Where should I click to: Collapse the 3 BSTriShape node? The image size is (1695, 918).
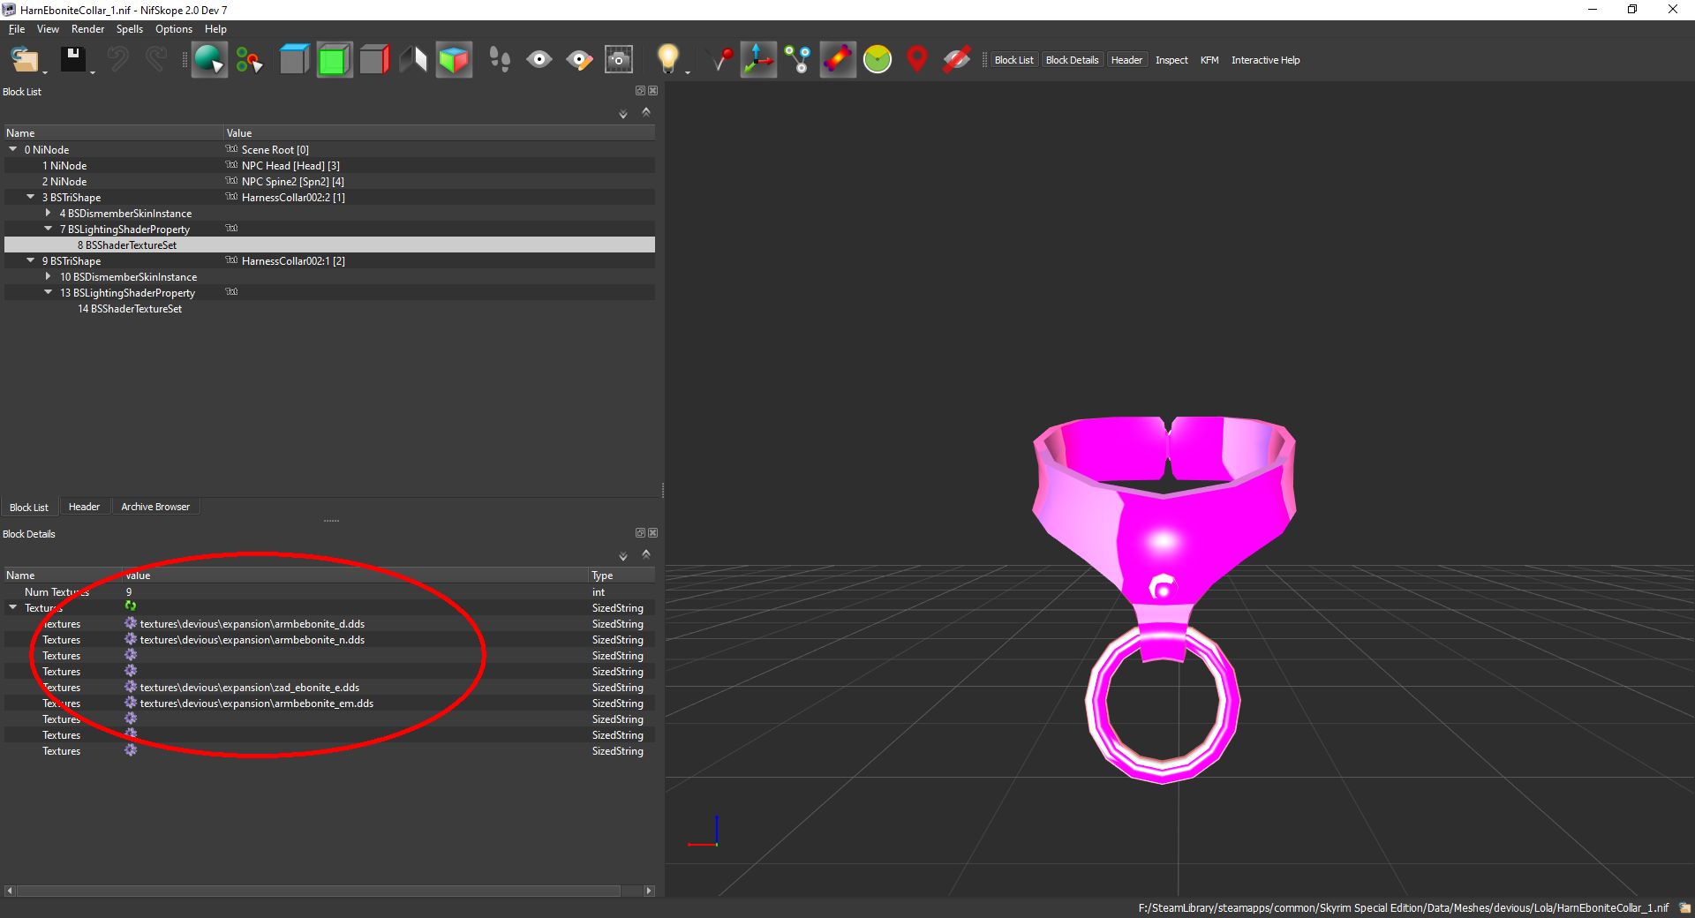click(x=31, y=197)
